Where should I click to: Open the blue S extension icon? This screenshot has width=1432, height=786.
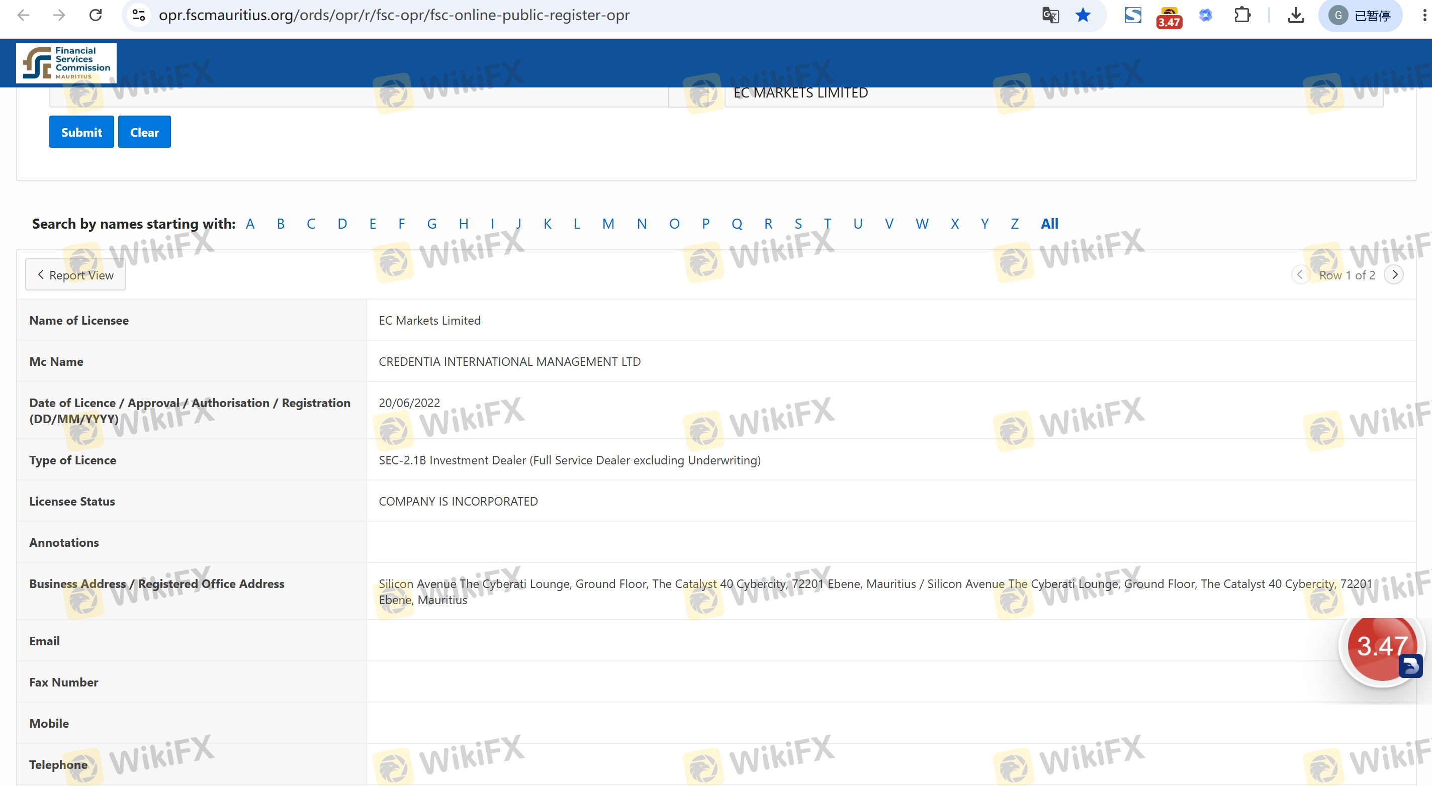1133,15
